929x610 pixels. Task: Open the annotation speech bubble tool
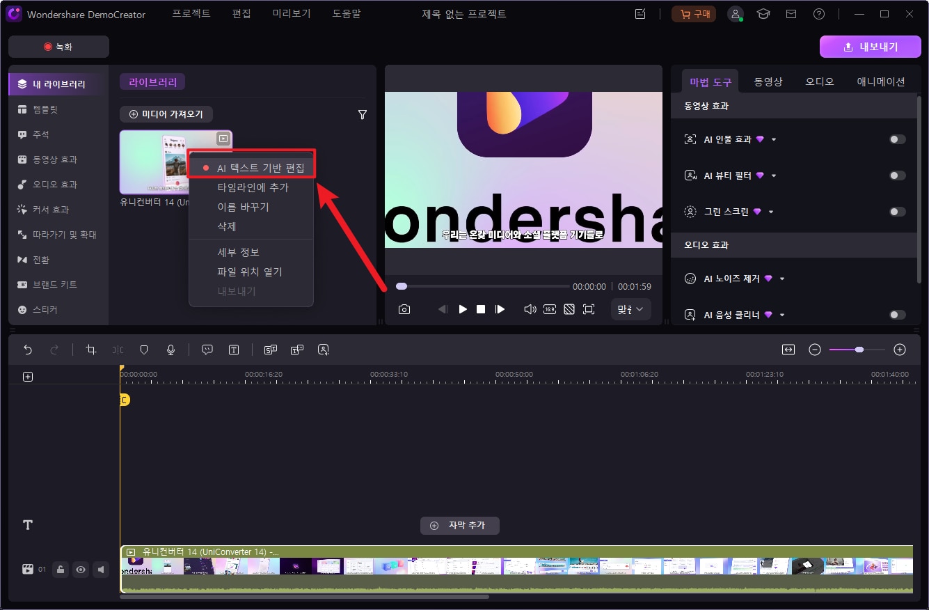point(207,350)
